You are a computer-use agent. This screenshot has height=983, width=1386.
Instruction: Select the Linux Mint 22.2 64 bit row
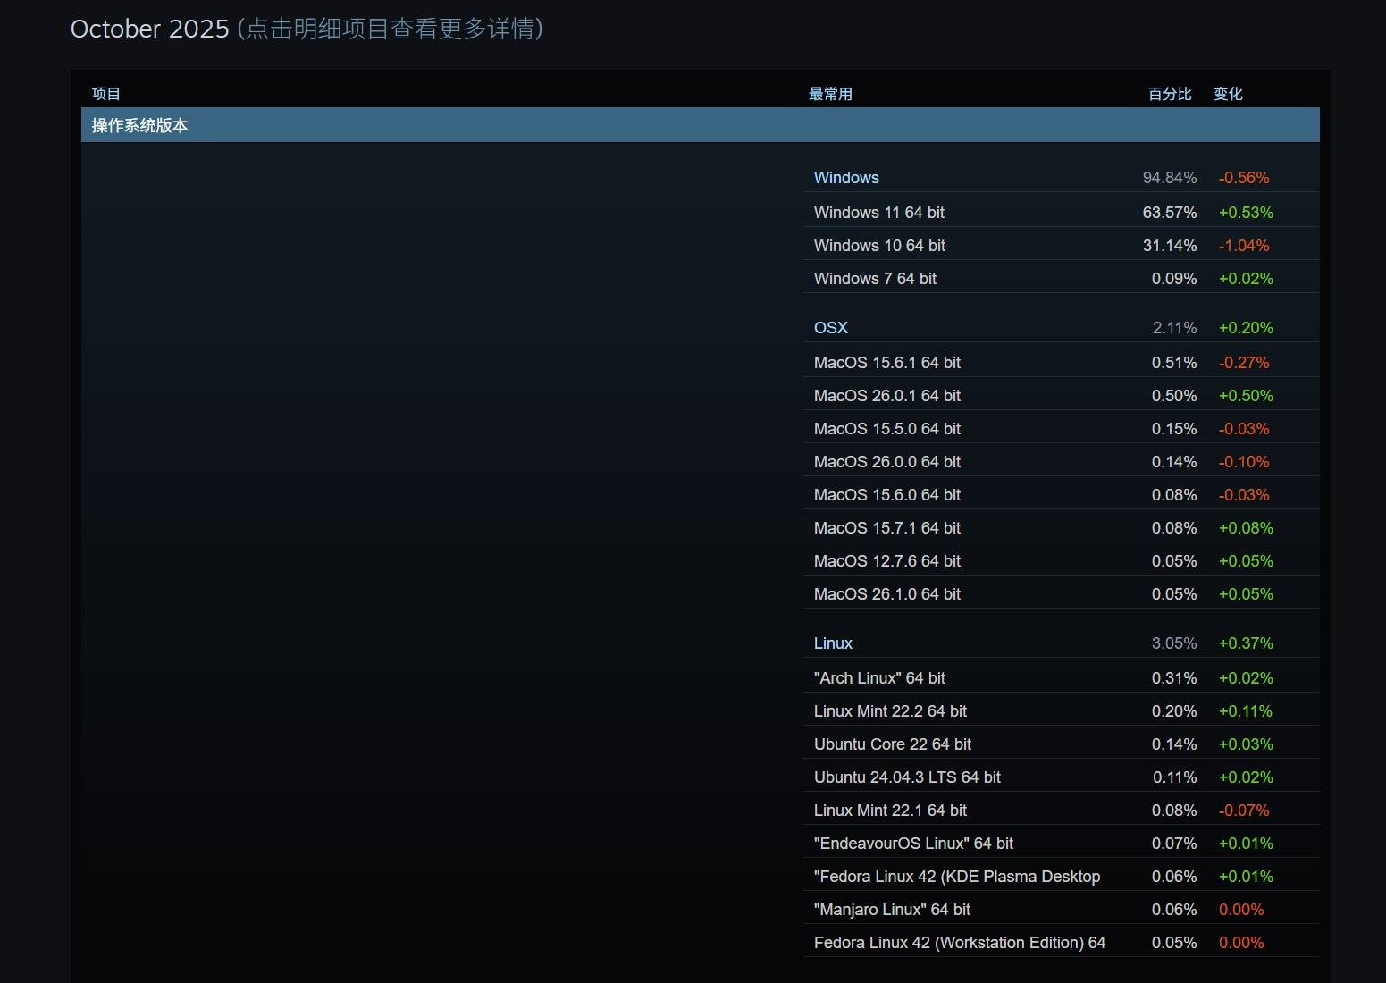coord(890,711)
